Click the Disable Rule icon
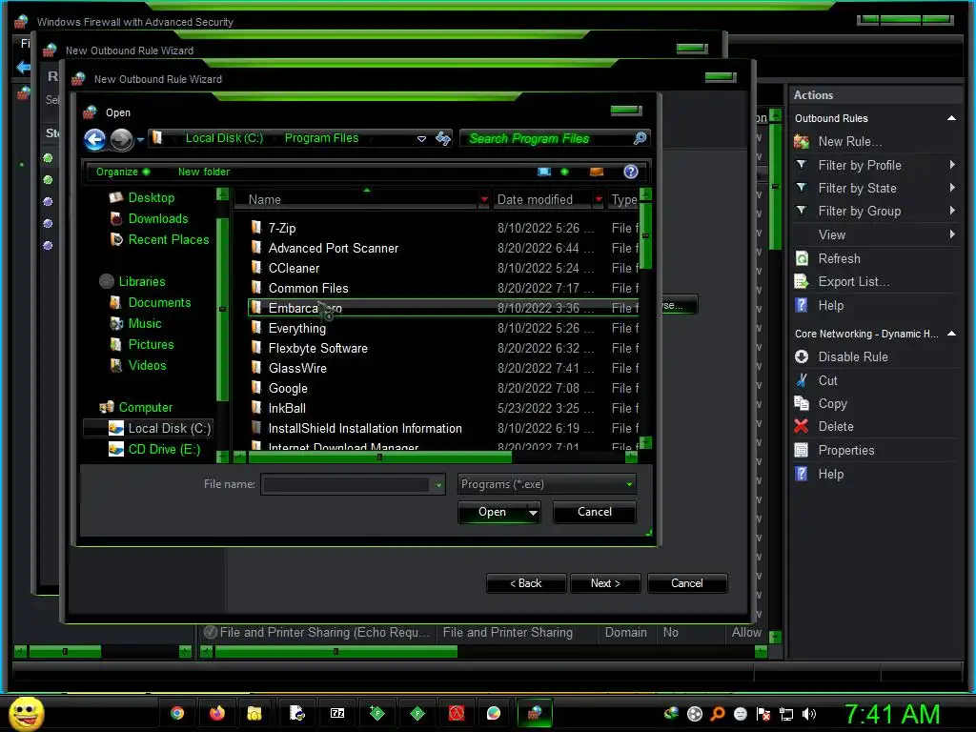Screen dimensions: 976x732 (x=802, y=356)
